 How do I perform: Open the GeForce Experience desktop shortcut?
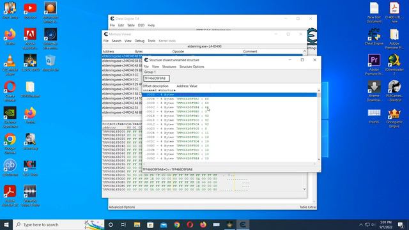[x=10, y=117]
